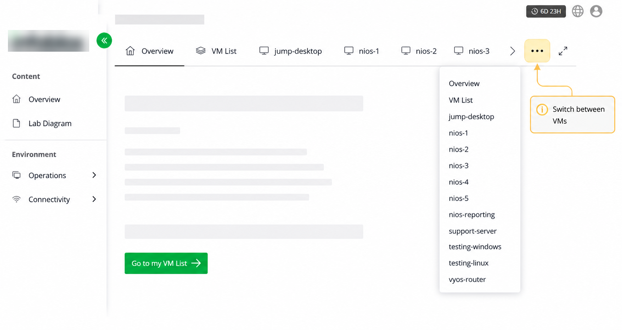The image size is (622, 330).
Task: Switch to the VM List tab
Action: (x=216, y=51)
